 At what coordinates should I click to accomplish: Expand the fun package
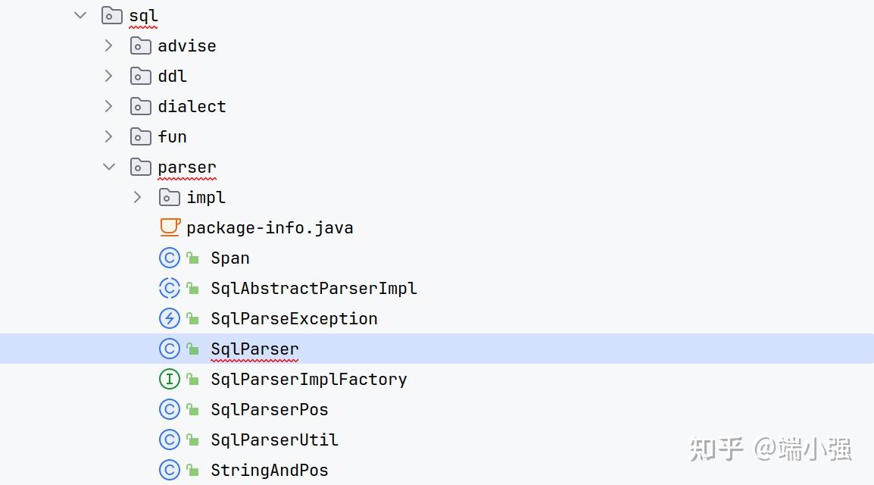[108, 136]
